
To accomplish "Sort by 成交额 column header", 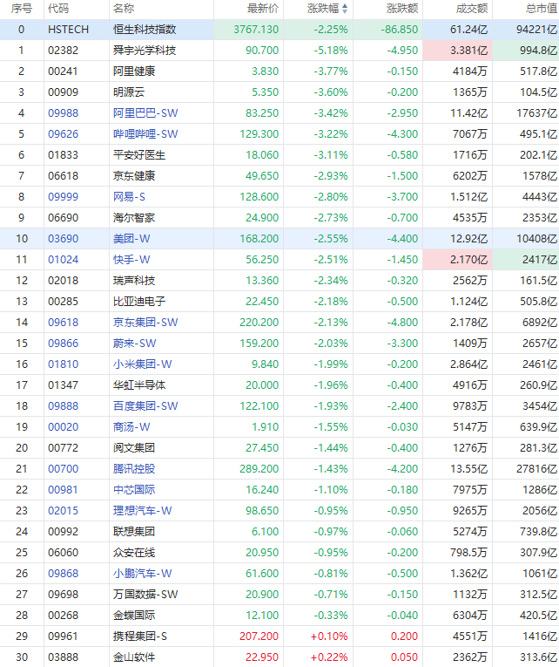I will click(472, 9).
